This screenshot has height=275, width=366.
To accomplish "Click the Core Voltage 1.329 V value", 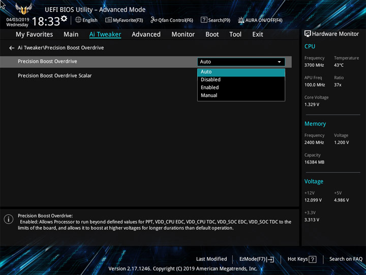I will pyautogui.click(x=312, y=104).
